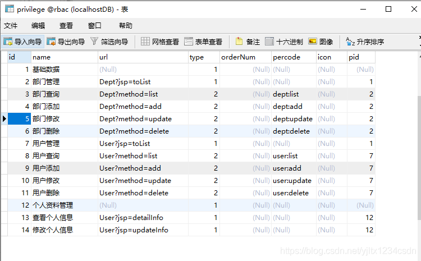Select the cell 'User?method=update'
The image size is (421, 261).
(143, 181)
